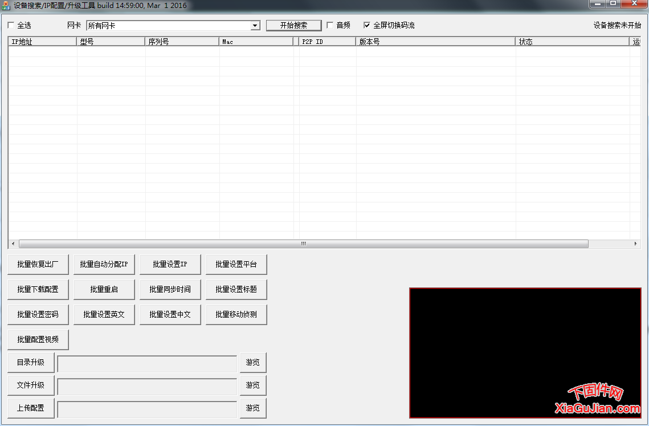This screenshot has height=426, width=649.
Task: Click the scrollbar right arrow
Action: pos(635,244)
